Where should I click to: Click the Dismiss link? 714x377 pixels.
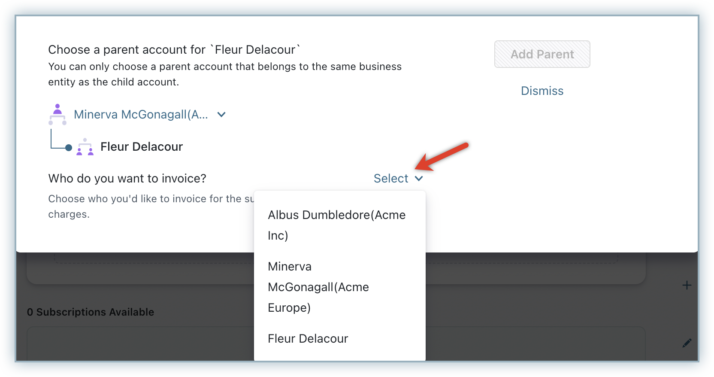(542, 91)
